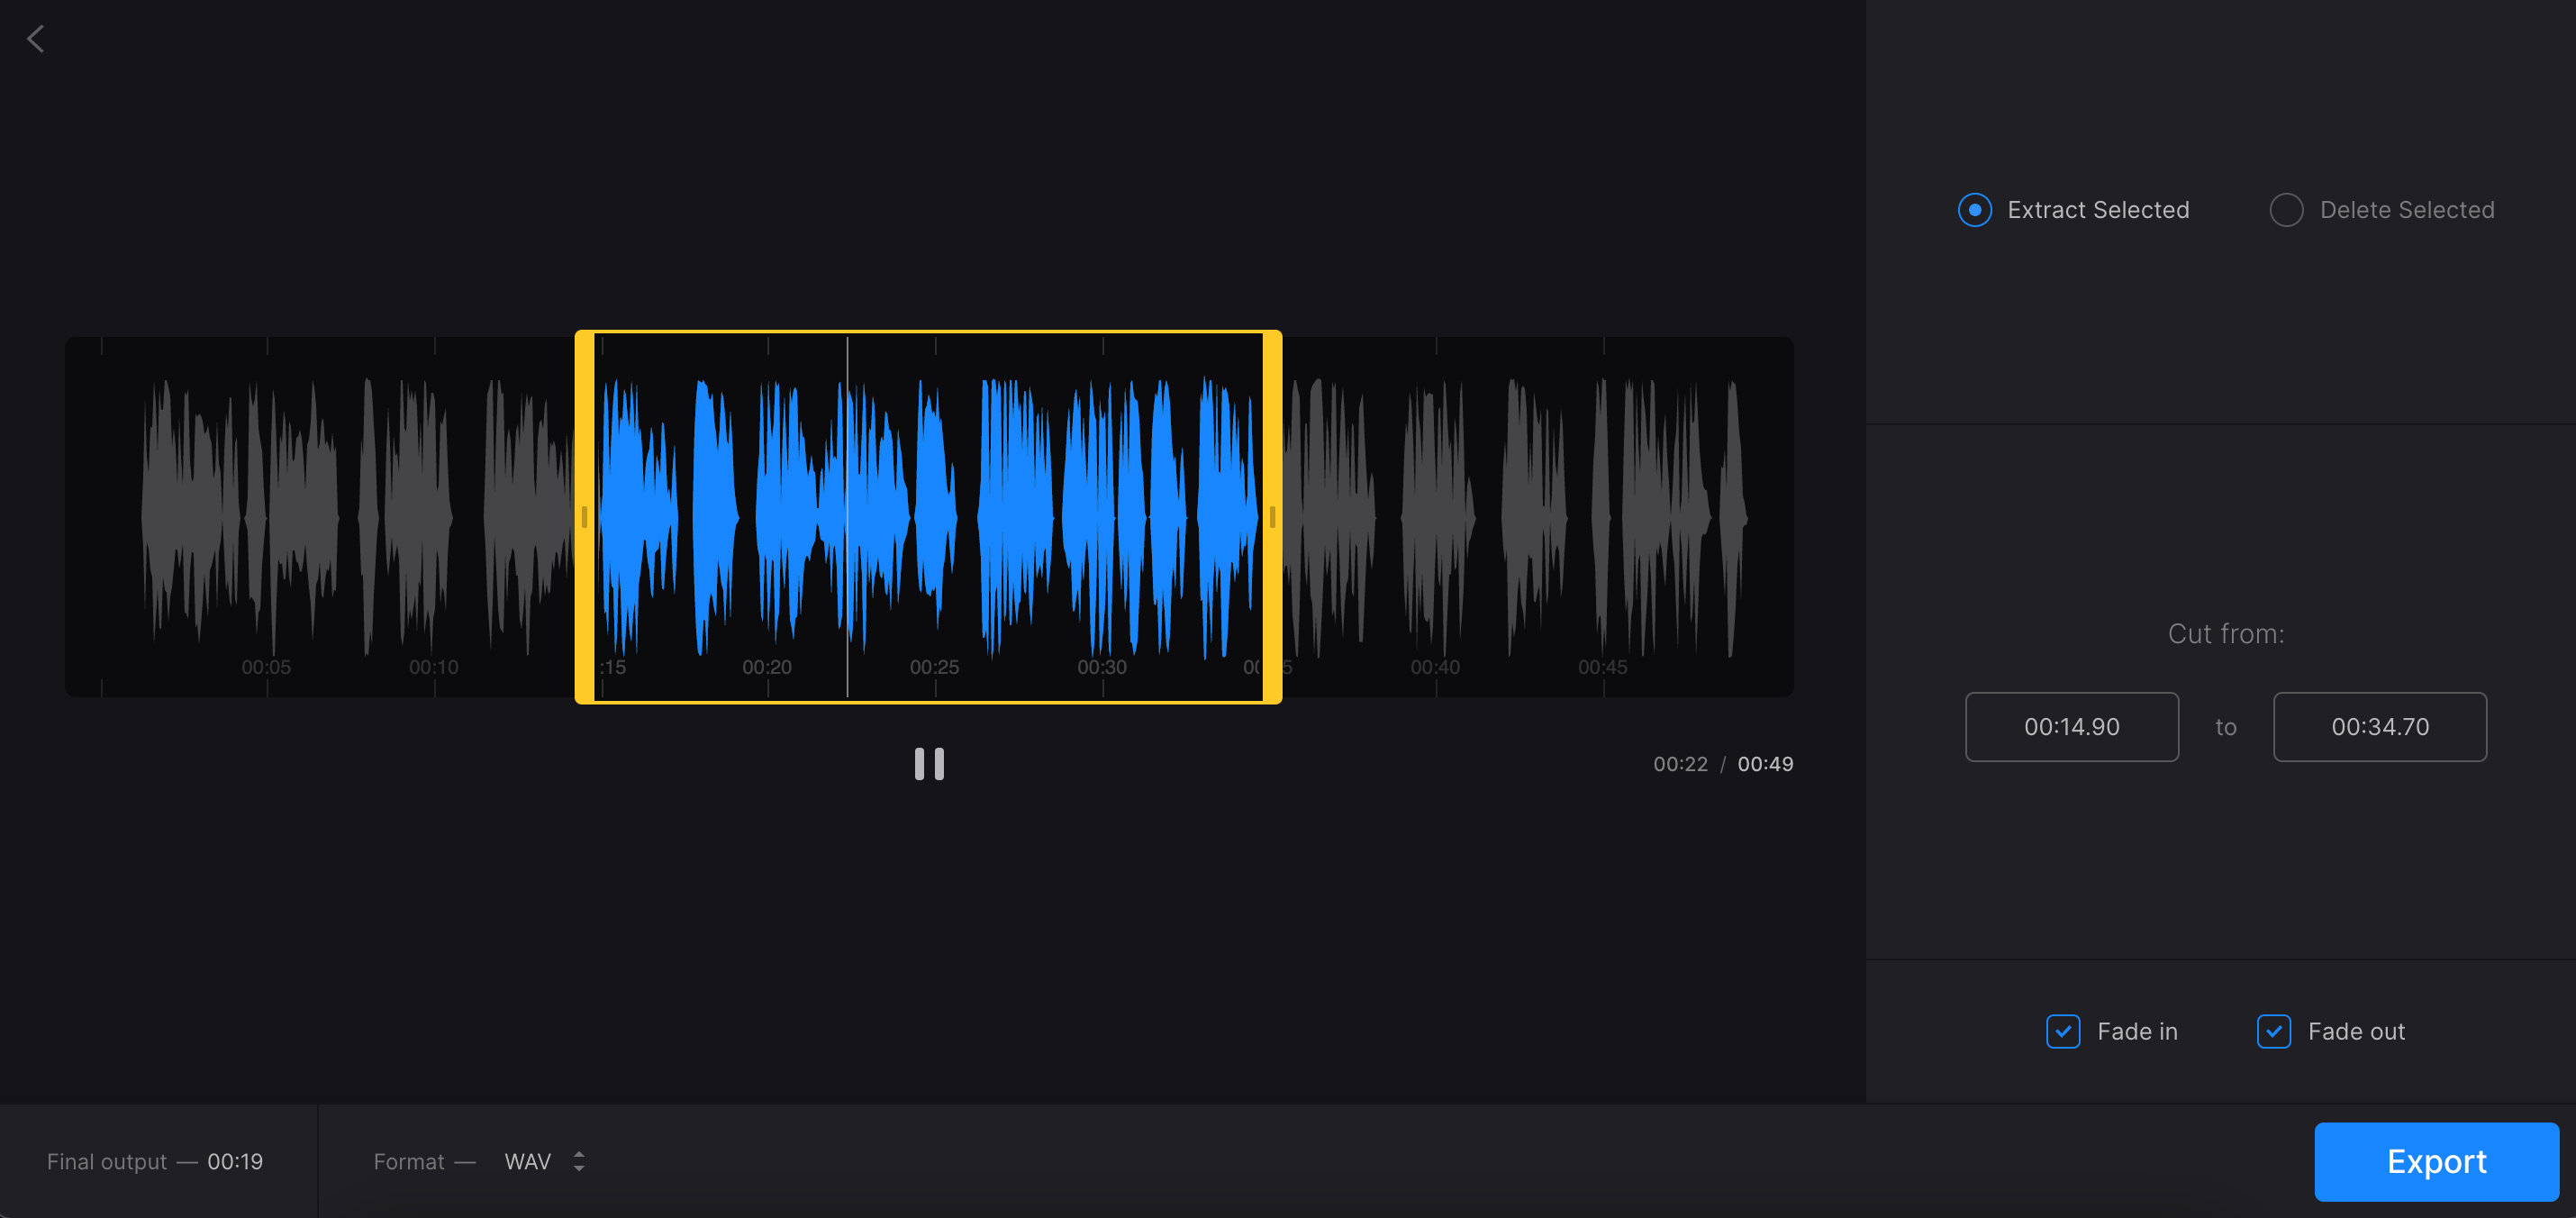This screenshot has width=2576, height=1218.
Task: Click waveform at the 00:30 marker
Action: [x=1102, y=517]
